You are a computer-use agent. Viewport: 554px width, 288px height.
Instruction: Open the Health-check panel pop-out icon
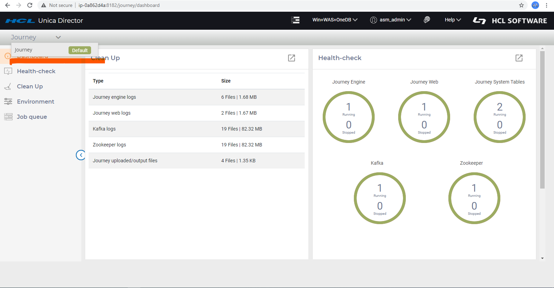(x=519, y=58)
